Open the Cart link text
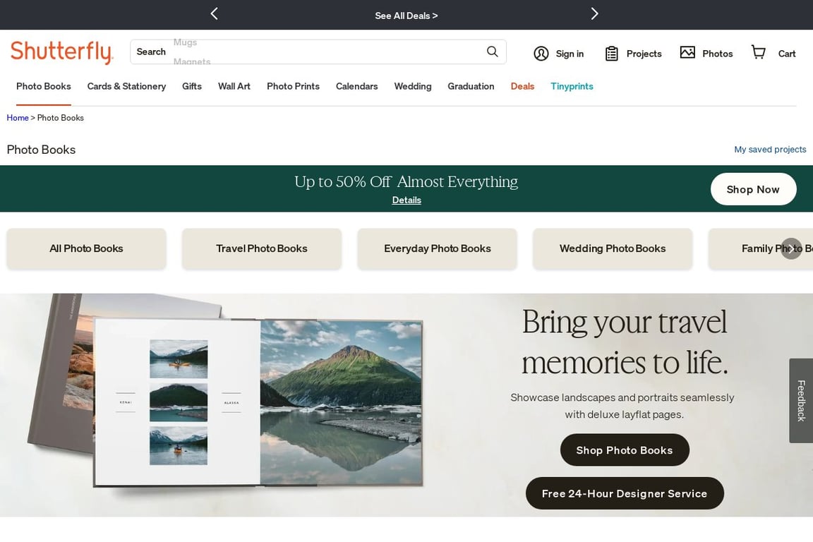 pyautogui.click(x=787, y=54)
